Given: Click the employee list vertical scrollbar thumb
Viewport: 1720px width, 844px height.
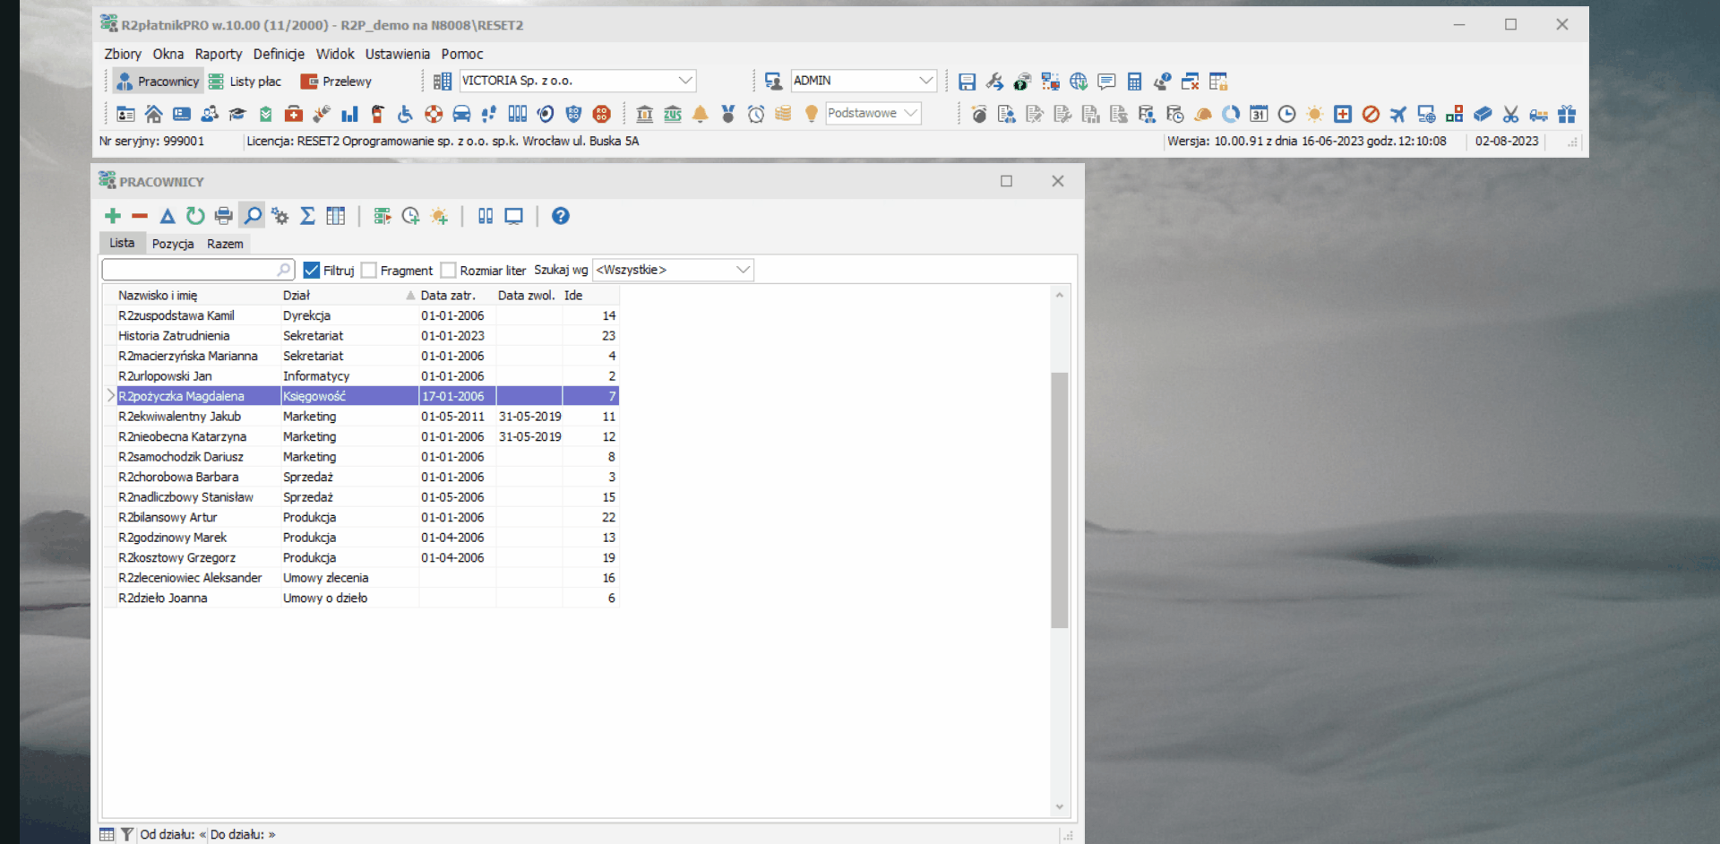Looking at the screenshot, I should click(1060, 500).
